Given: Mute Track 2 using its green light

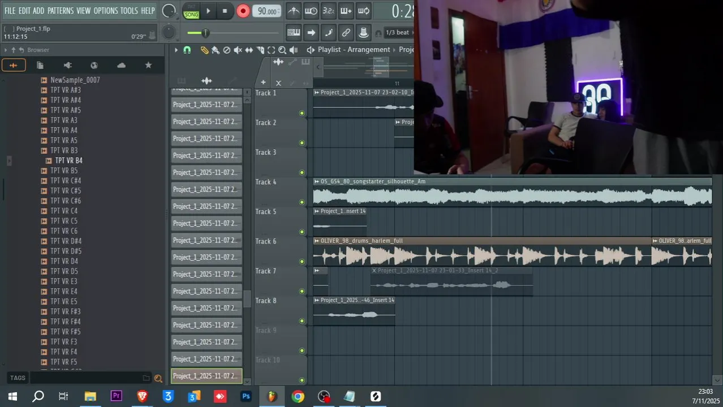Looking at the screenshot, I should click(302, 142).
